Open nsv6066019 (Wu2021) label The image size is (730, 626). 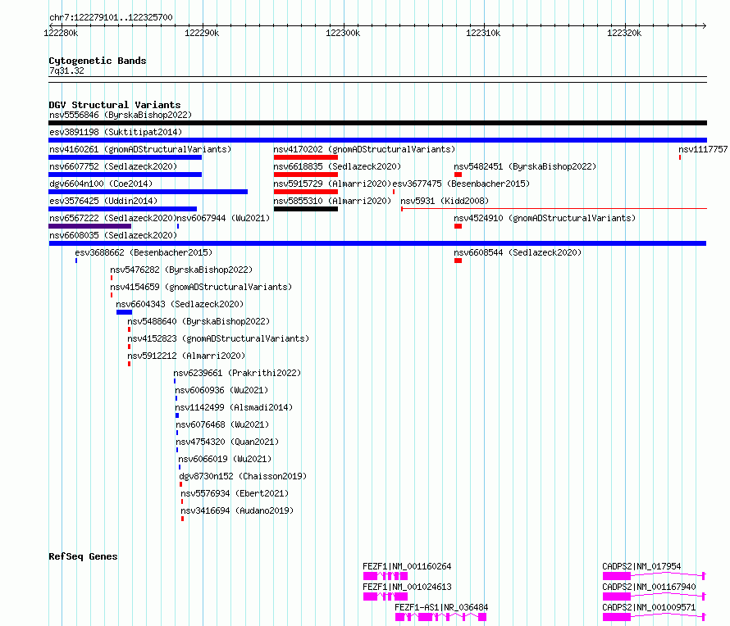point(225,459)
